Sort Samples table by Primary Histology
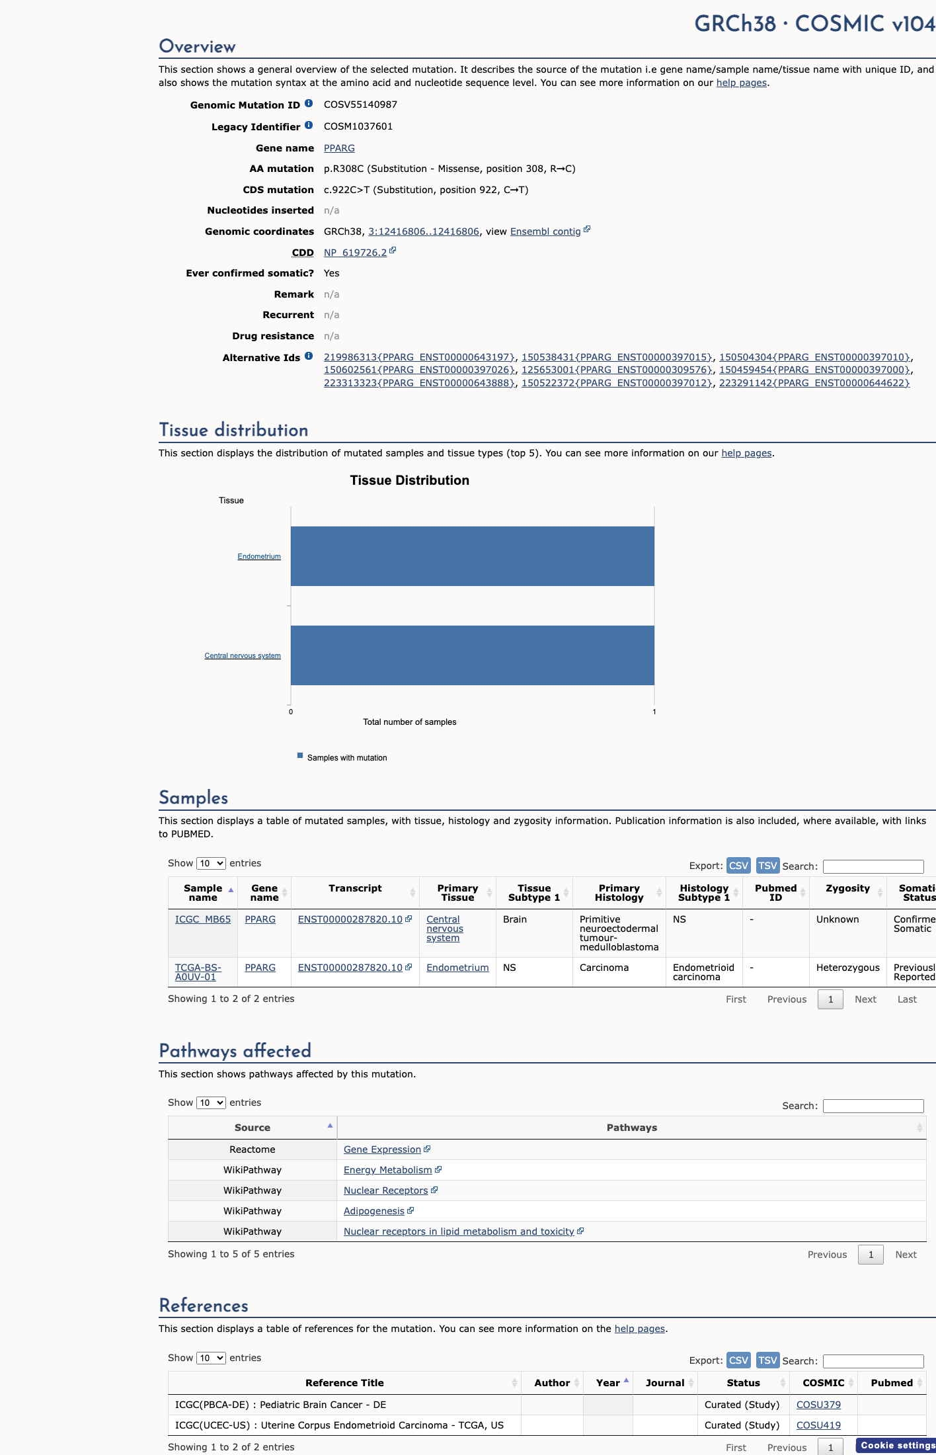The image size is (936, 1455). 619,893
